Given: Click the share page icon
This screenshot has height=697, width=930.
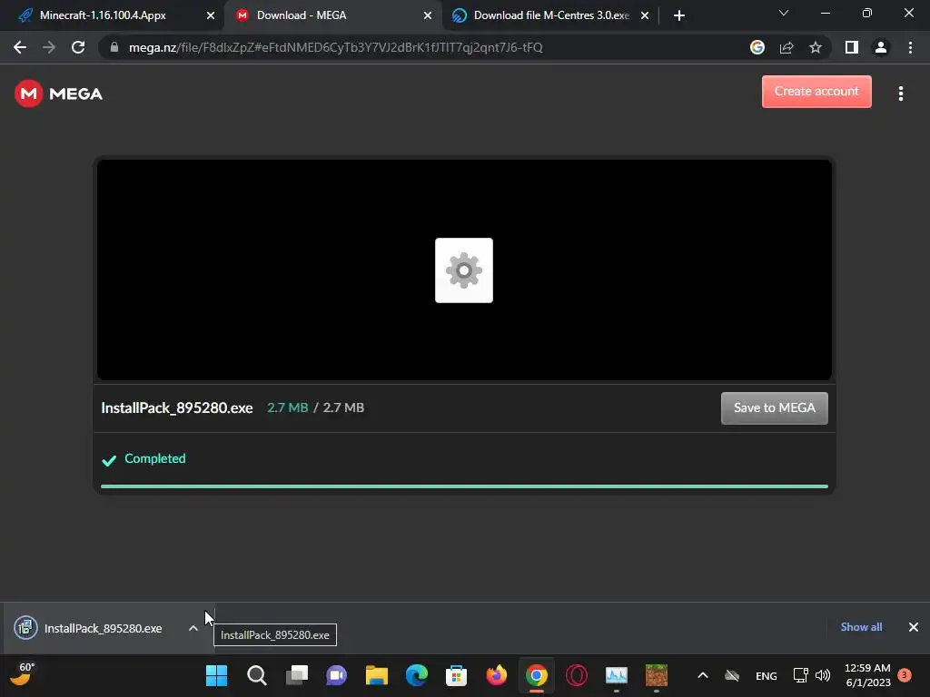Looking at the screenshot, I should (787, 47).
